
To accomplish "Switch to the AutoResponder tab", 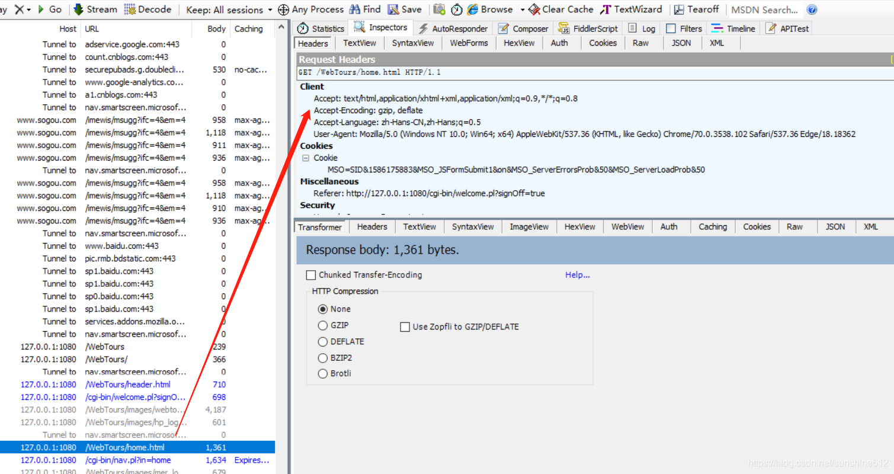I will click(x=453, y=28).
